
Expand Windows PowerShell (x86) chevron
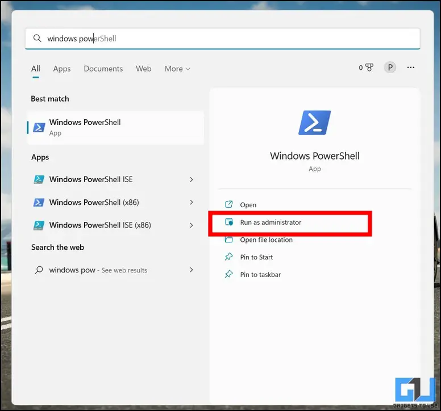[192, 202]
